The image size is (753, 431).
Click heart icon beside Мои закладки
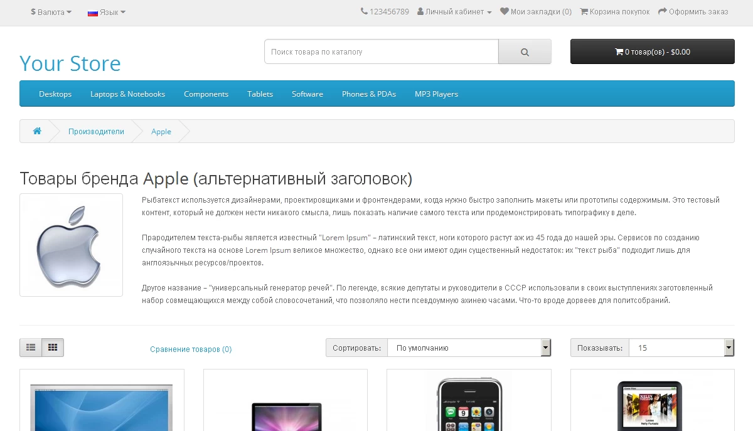tap(504, 11)
